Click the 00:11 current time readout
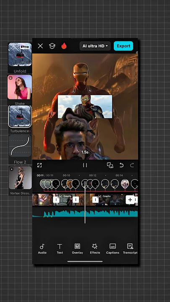Screen dimensions: 170x302 pos(40,175)
